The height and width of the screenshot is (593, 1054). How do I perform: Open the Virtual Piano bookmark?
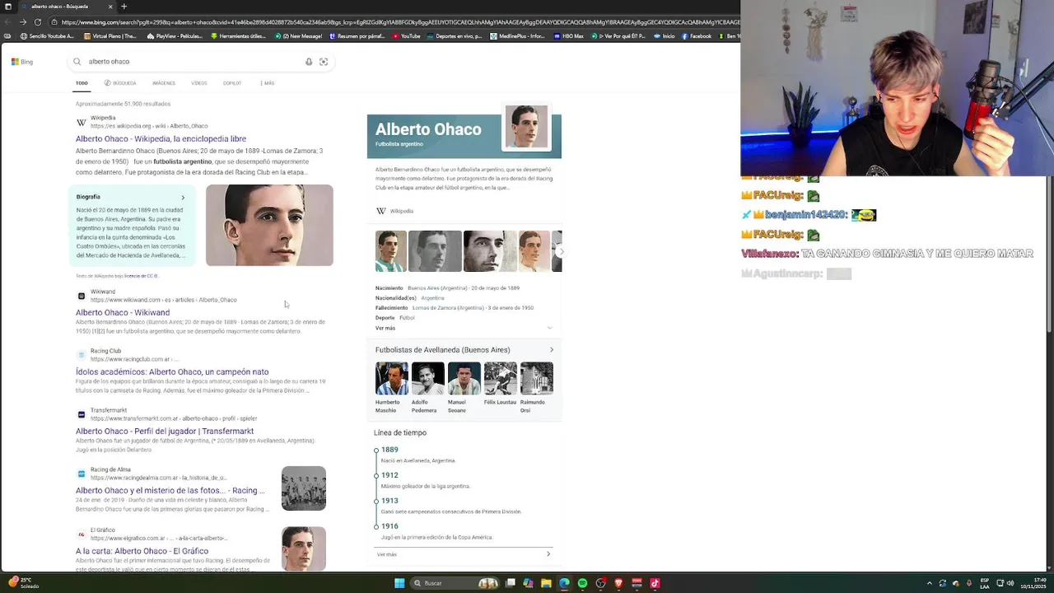coord(110,36)
